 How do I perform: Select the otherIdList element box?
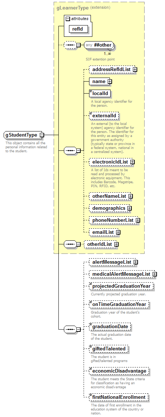(x=99, y=244)
